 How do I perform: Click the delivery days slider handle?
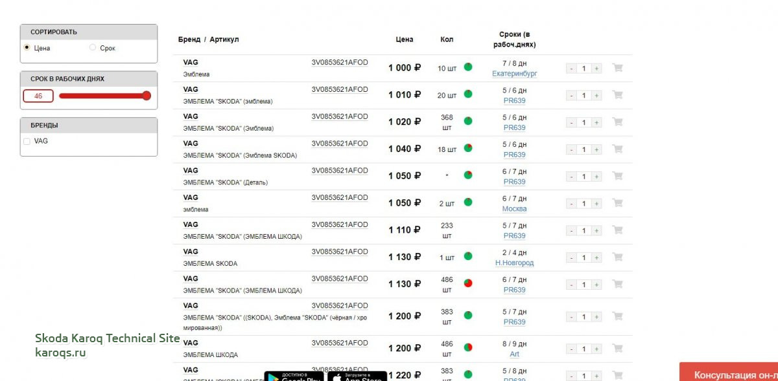coord(147,96)
